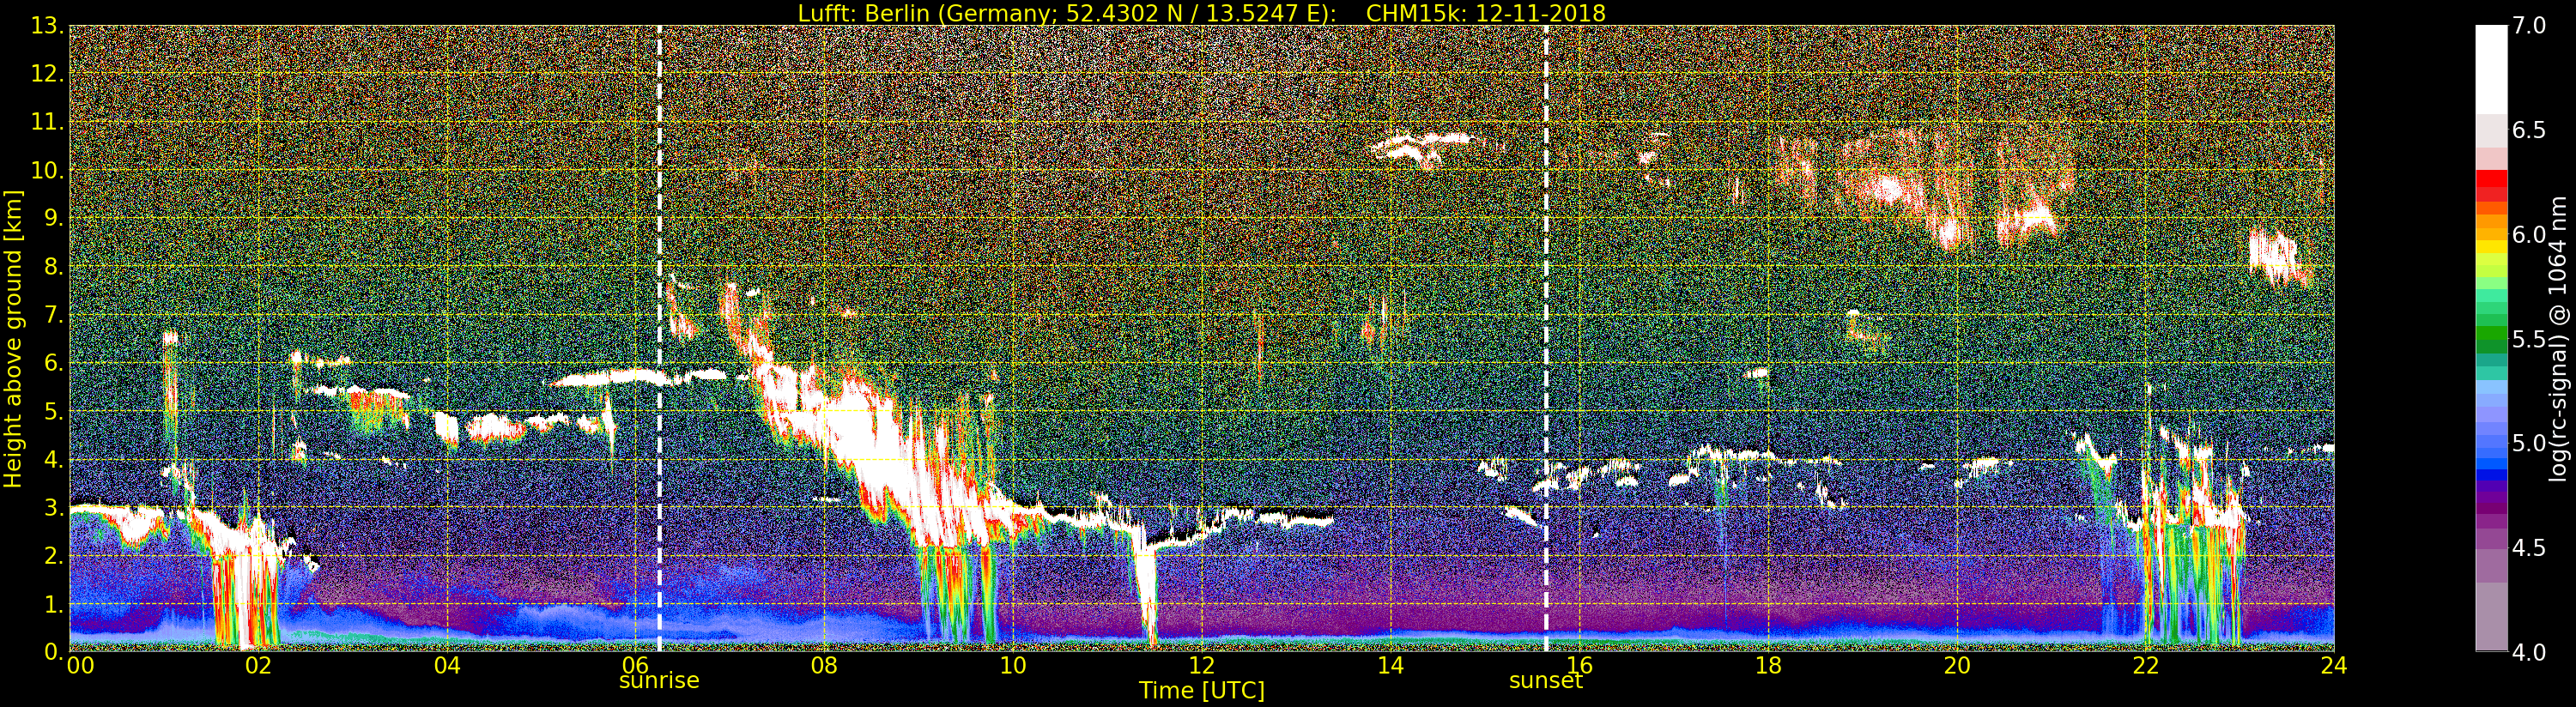This screenshot has width=2576, height=707.
Task: Click the red band of the colorbar near 6.2
Action: (2491, 186)
